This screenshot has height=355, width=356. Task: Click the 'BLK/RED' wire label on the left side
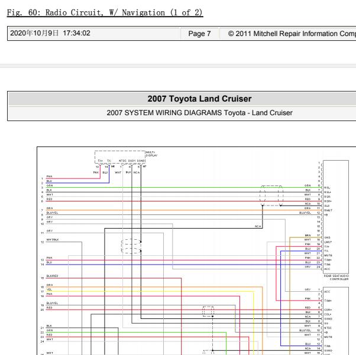(52, 276)
